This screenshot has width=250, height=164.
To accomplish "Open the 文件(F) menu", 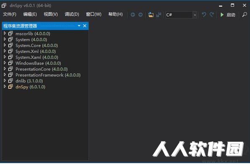I will (x=10, y=14).
